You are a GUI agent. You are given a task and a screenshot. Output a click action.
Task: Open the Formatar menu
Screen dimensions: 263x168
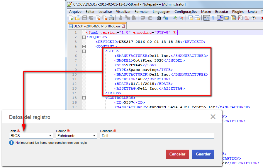point(142,12)
